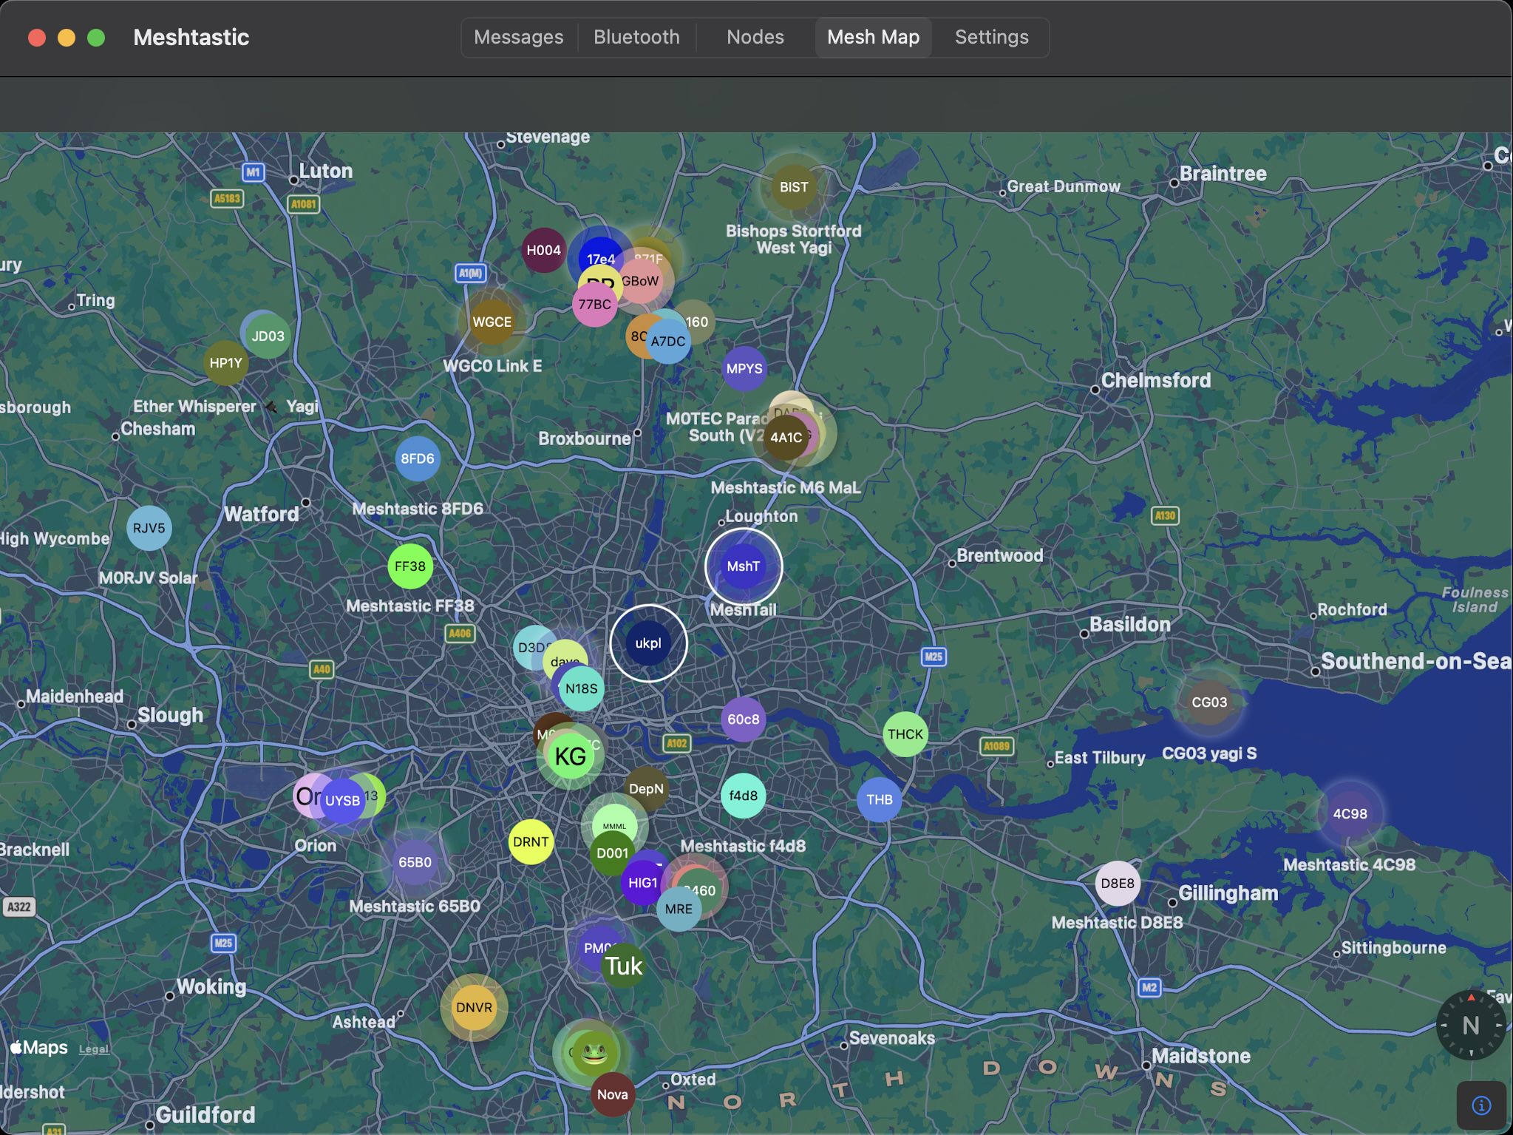
Task: Select the white D8E8 node circle
Action: coord(1117,884)
